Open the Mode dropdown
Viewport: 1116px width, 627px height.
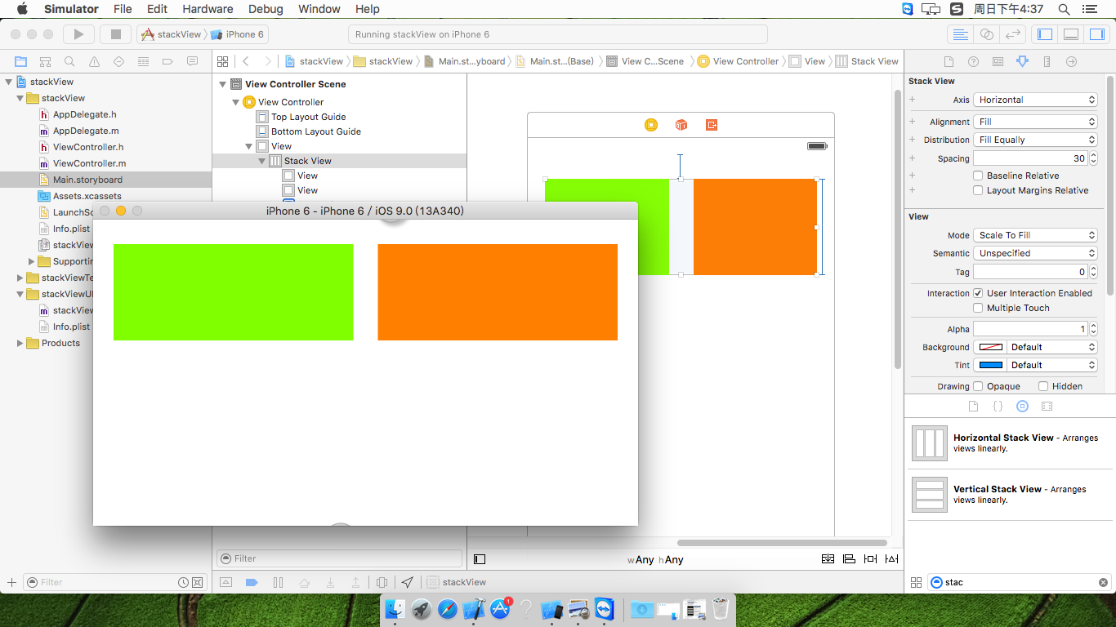pos(1035,235)
